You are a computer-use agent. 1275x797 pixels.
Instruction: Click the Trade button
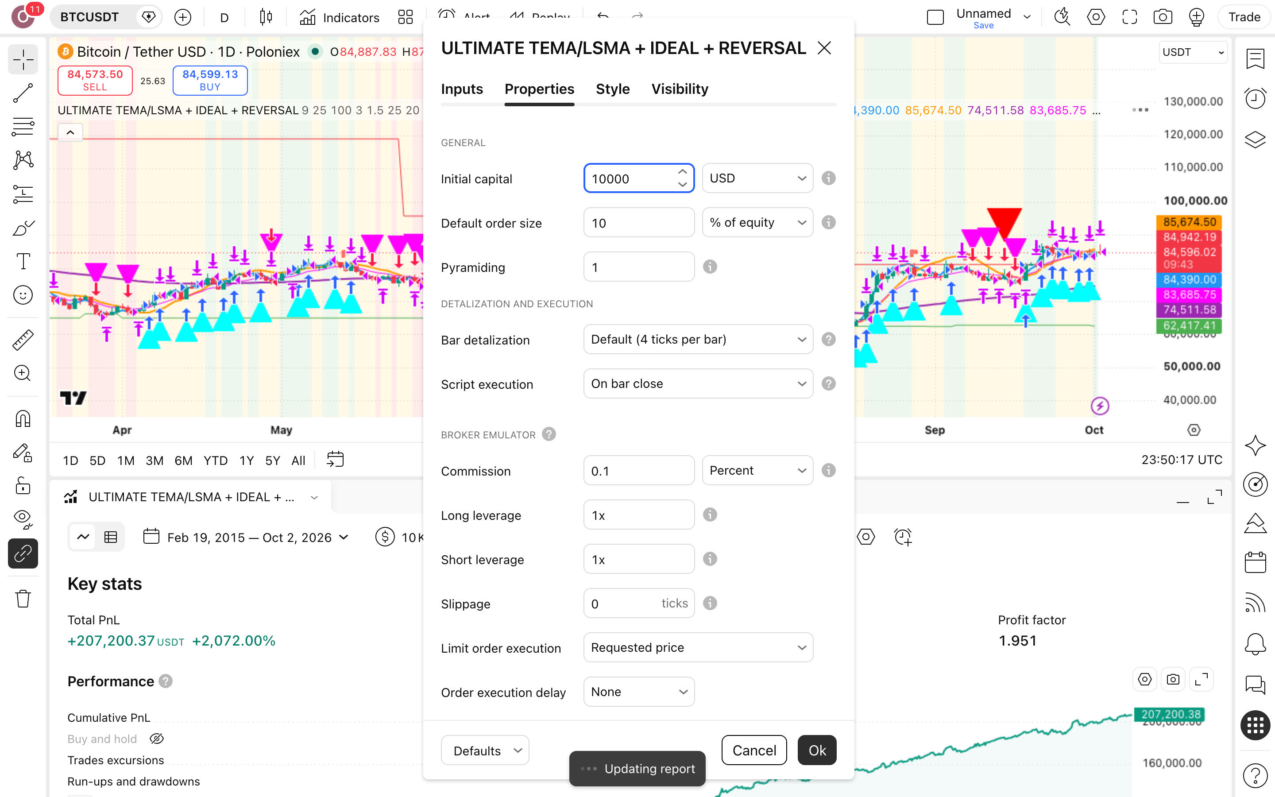click(x=1244, y=17)
